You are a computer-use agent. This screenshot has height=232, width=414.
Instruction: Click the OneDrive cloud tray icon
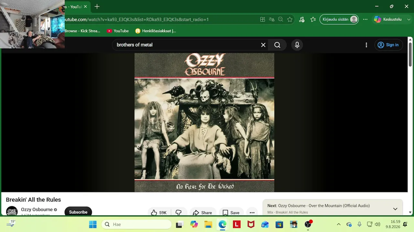pyautogui.click(x=349, y=224)
